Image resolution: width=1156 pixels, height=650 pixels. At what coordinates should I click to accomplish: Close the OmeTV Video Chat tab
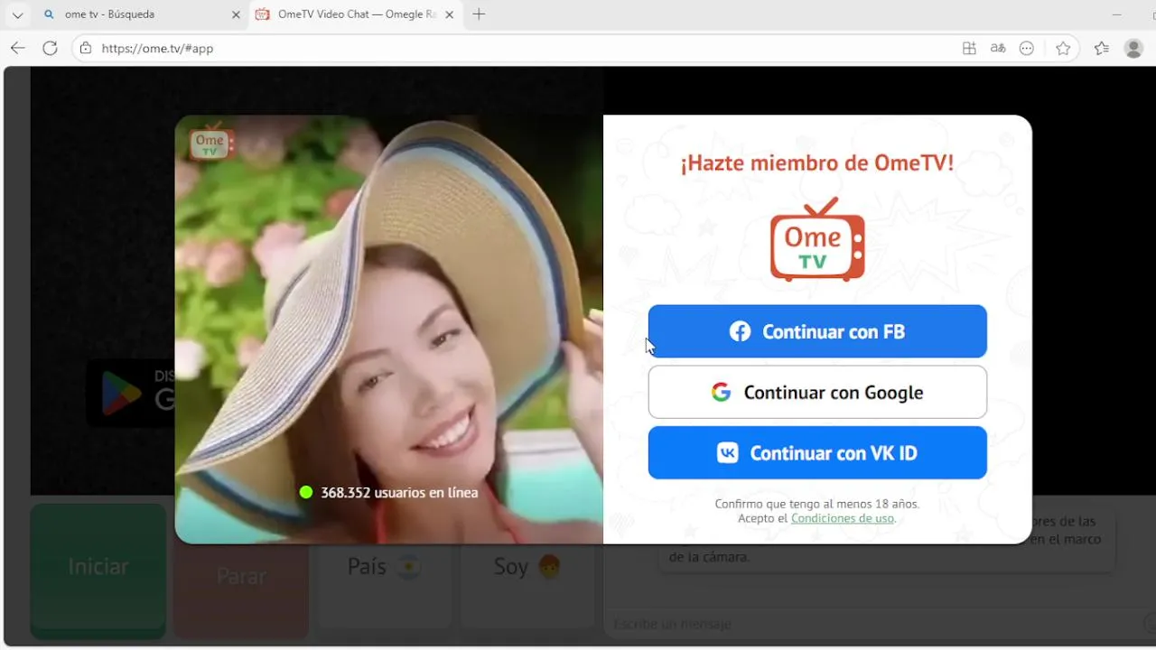click(x=452, y=14)
